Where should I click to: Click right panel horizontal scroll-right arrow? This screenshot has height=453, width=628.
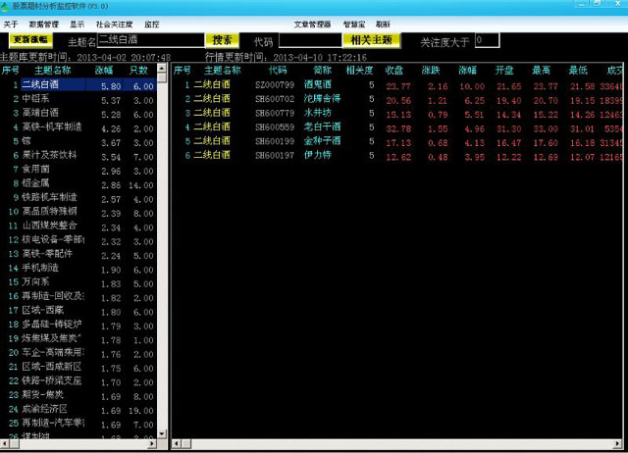(x=618, y=443)
